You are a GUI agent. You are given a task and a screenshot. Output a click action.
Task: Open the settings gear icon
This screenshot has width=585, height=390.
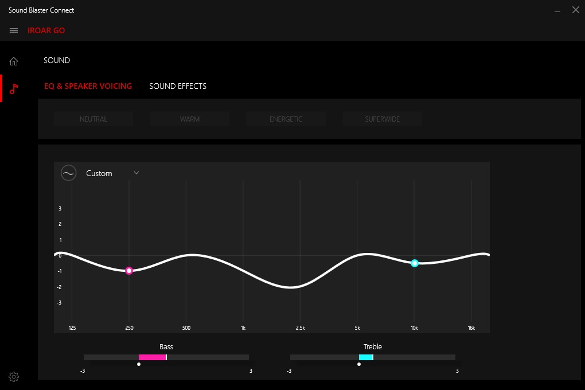coord(14,377)
